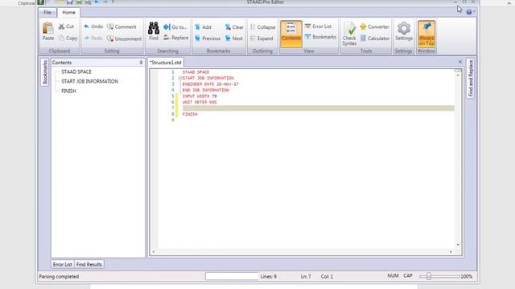Click the Redo button
Viewport: 515px width, 289px height.
(93, 38)
